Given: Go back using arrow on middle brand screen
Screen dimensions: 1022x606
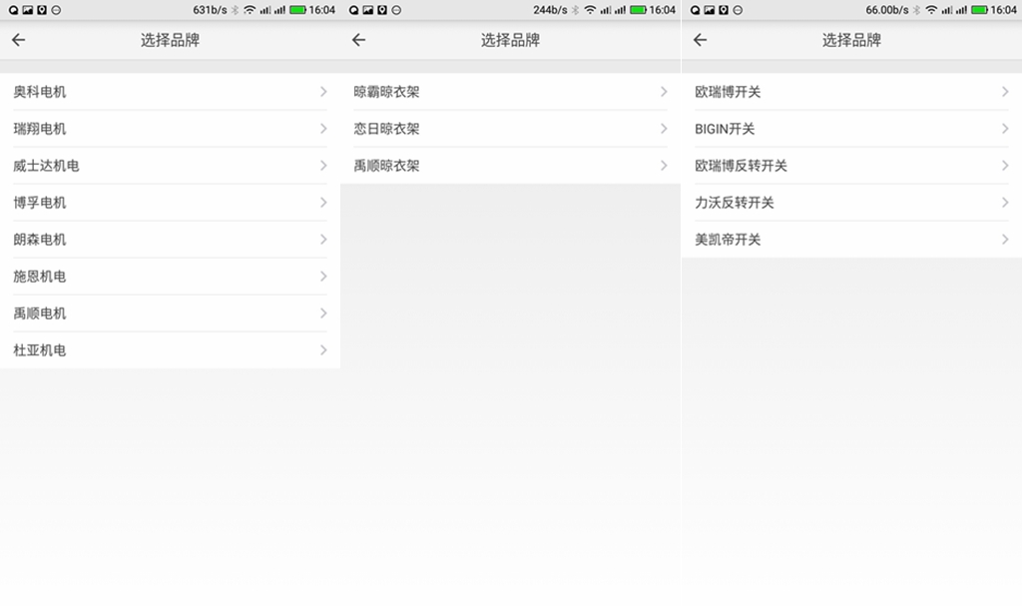Looking at the screenshot, I should tap(358, 40).
